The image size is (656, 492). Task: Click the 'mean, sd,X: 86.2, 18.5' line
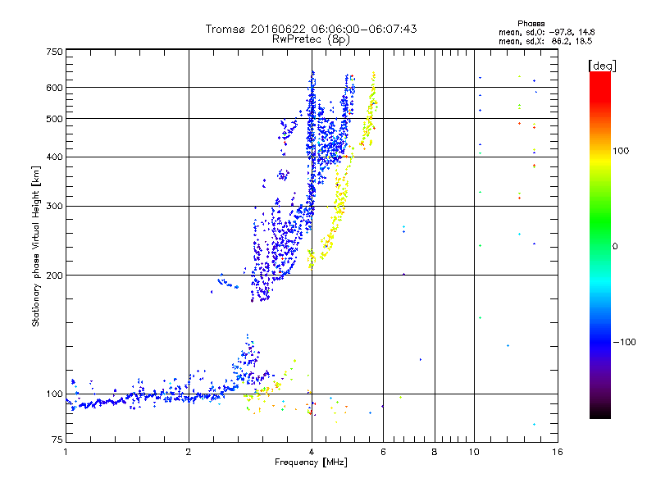(x=545, y=41)
